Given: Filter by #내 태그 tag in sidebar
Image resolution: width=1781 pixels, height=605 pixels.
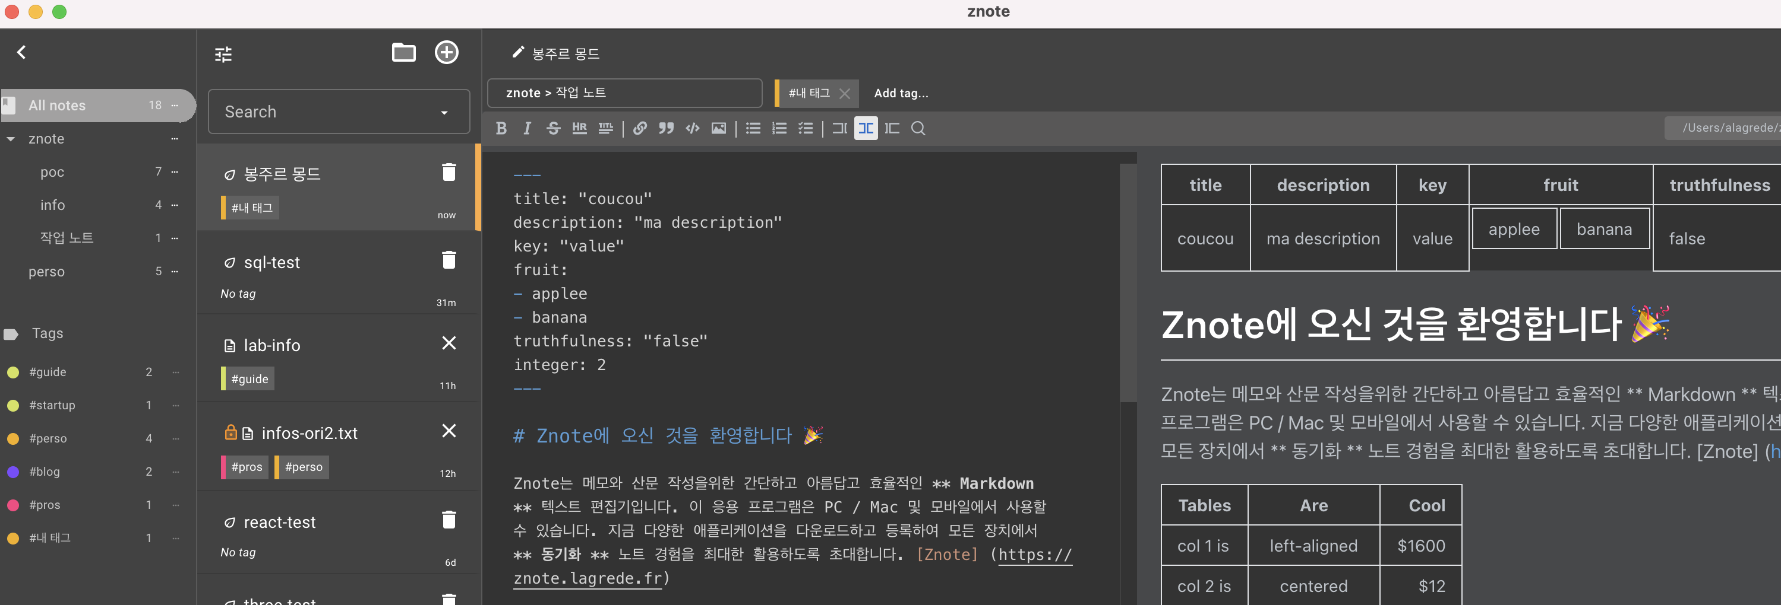Looking at the screenshot, I should tap(50, 537).
